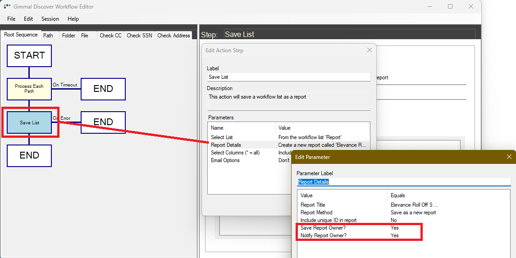The height and width of the screenshot is (258, 516).
Task: Open the Session menu
Action: pos(50,19)
